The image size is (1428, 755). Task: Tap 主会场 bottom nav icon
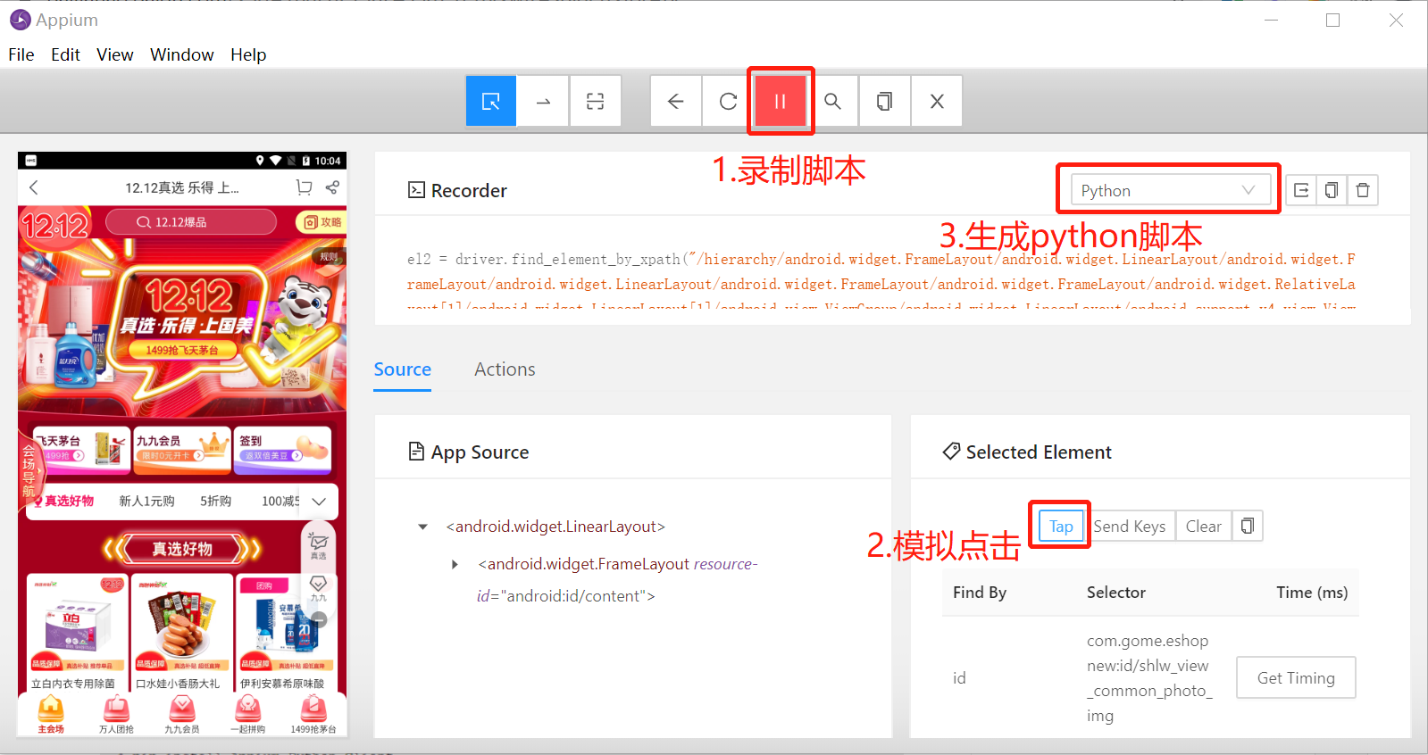51,715
